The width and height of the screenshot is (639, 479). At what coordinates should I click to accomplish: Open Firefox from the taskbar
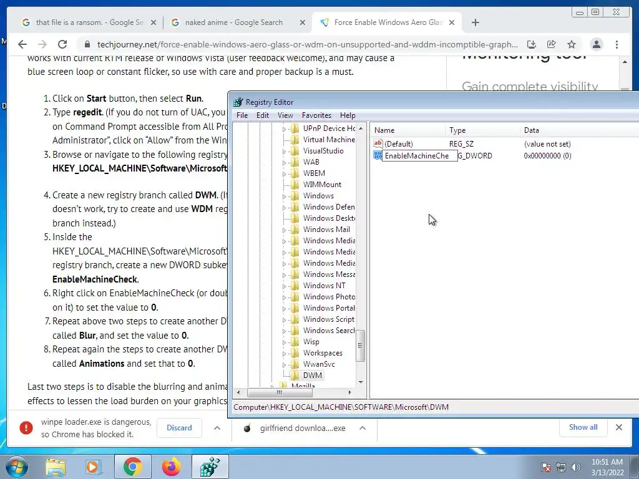pyautogui.click(x=171, y=467)
